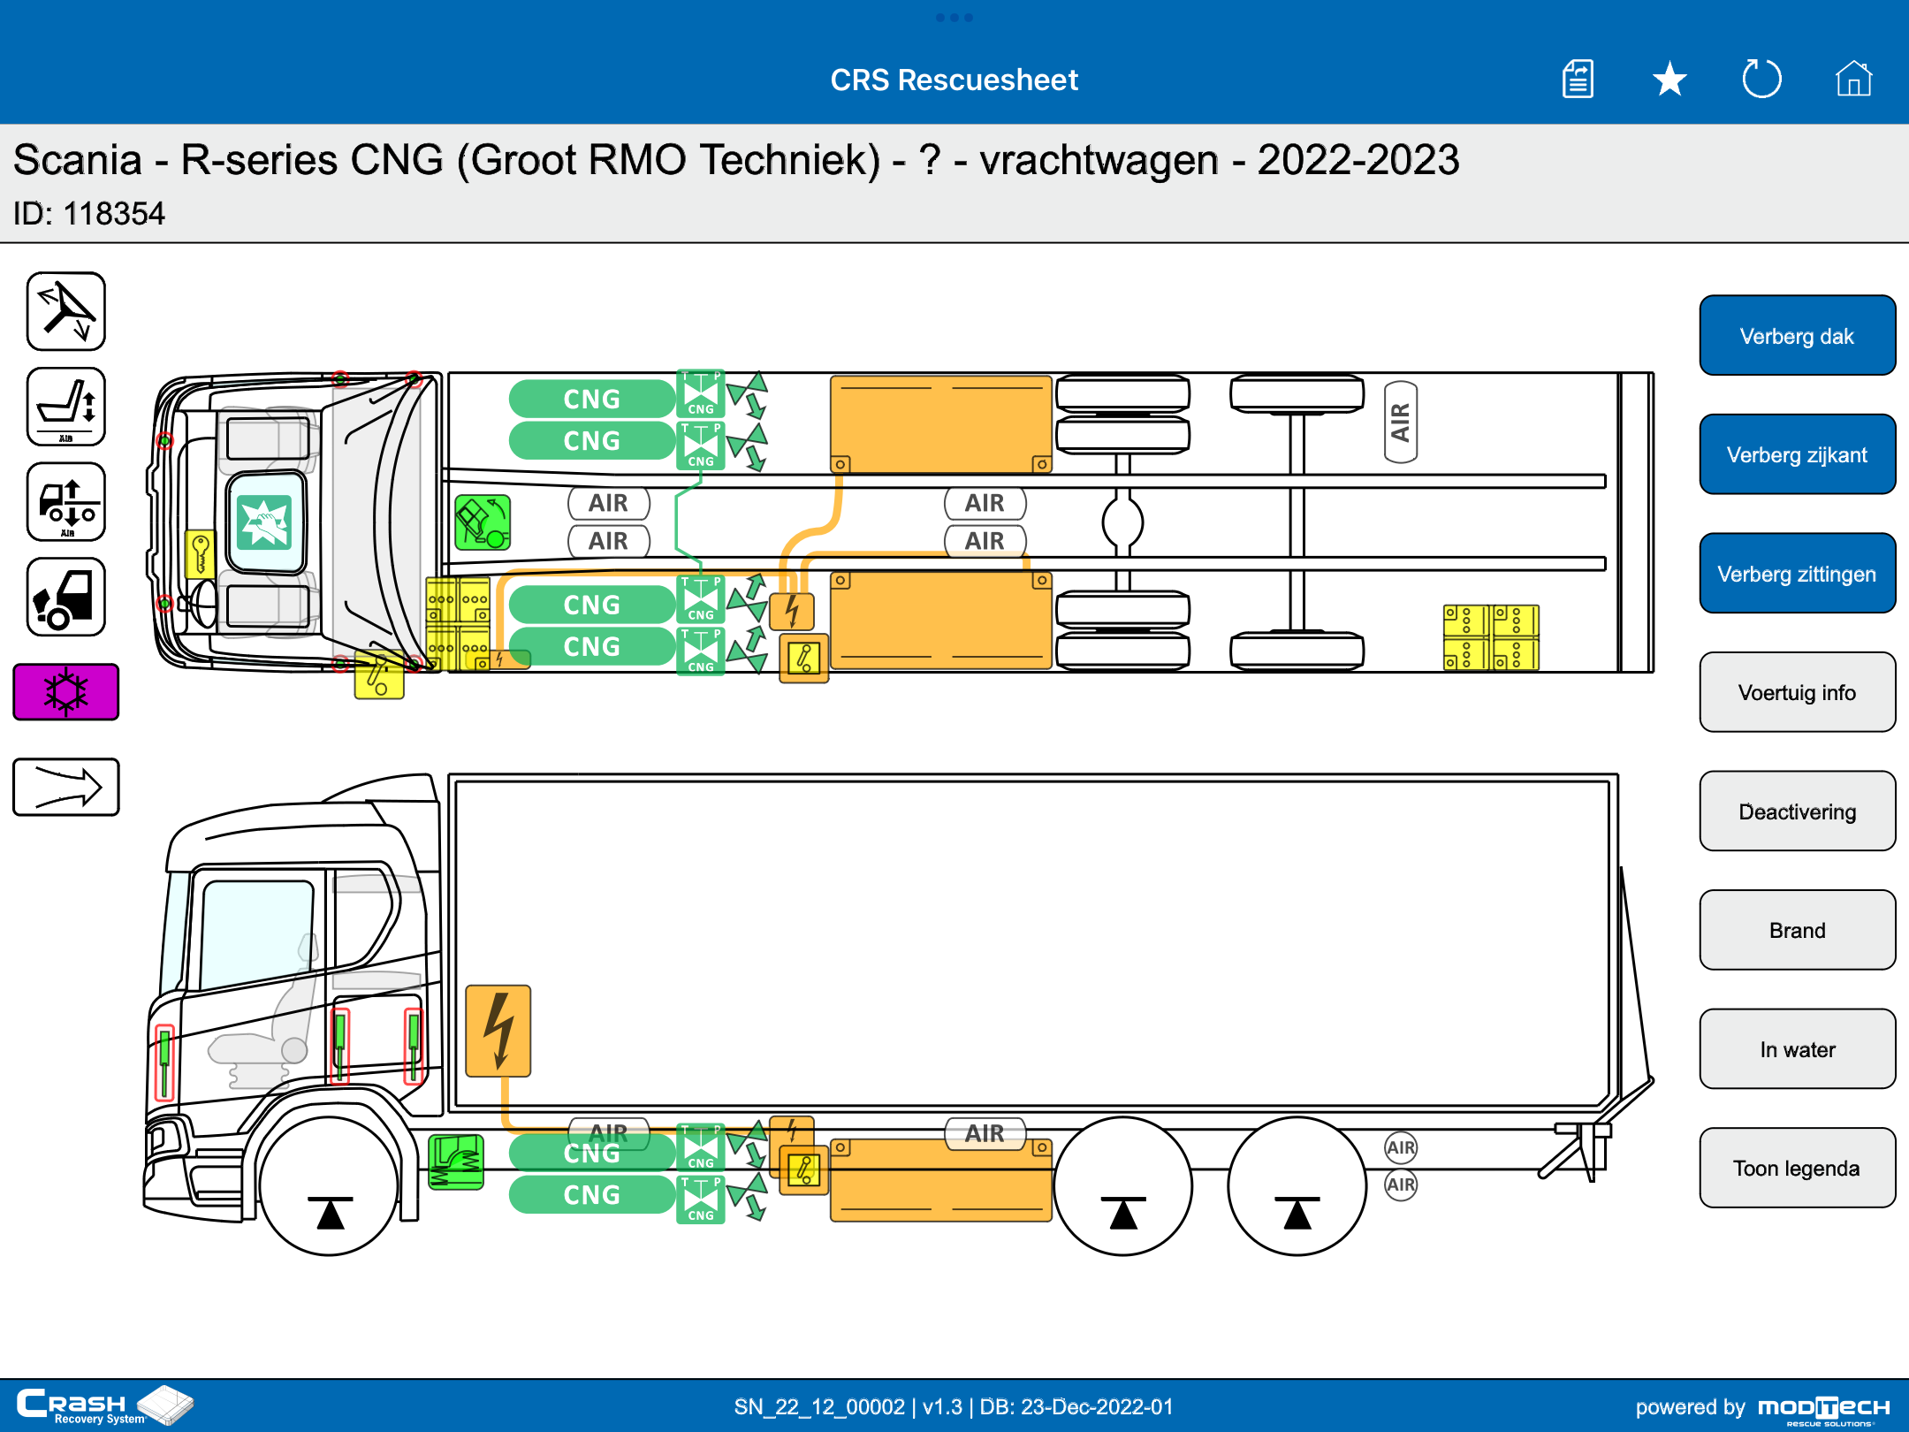Viewport: 1909px width, 1432px height.
Task: Click the vehicle title Scania R-series CNG
Action: tap(736, 160)
